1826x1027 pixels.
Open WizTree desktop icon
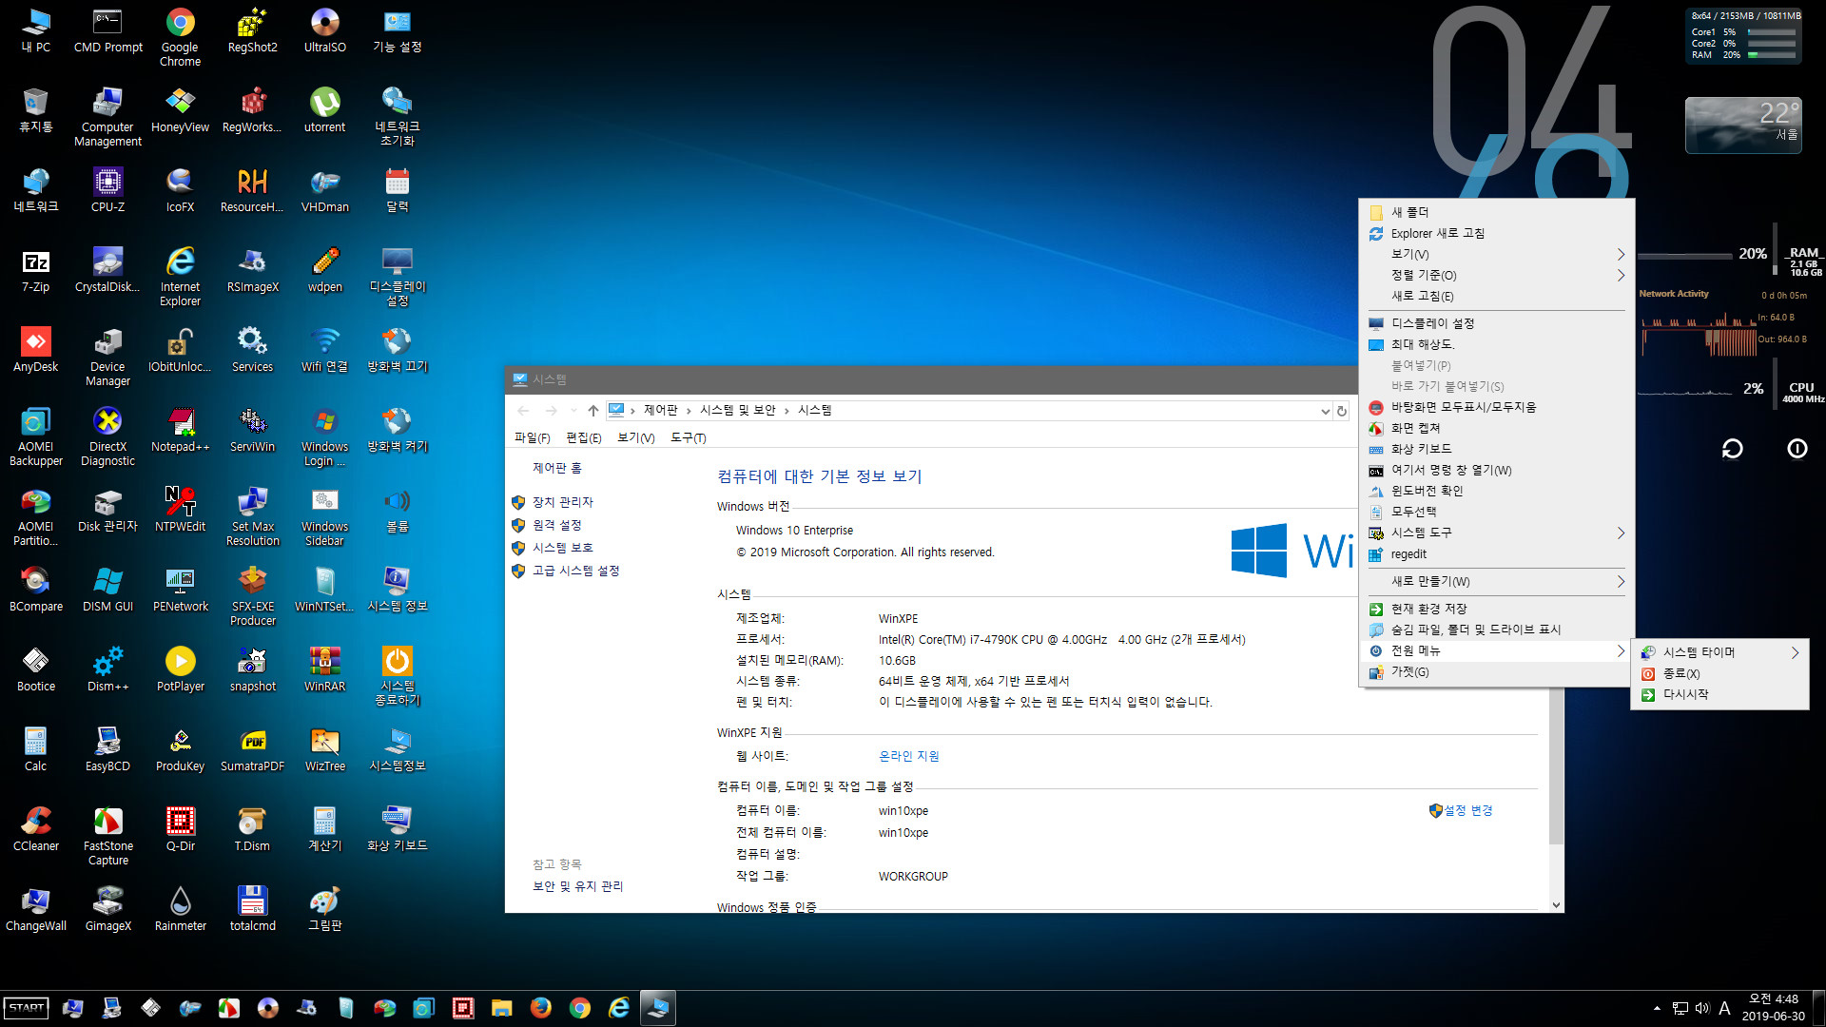324,749
